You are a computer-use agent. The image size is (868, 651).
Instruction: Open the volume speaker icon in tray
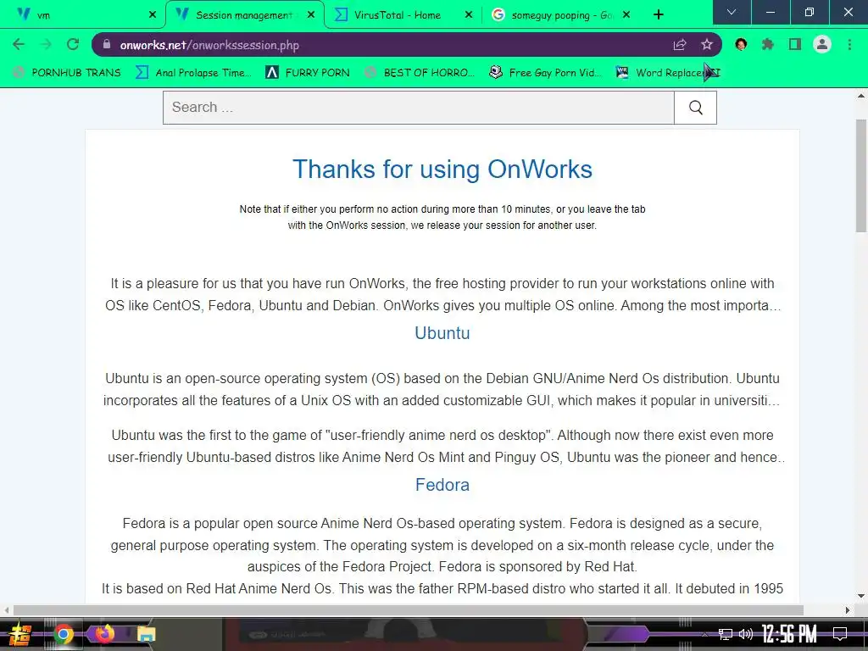(x=746, y=634)
